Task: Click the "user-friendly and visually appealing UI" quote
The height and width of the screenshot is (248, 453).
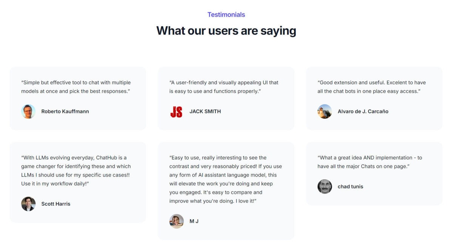Action: pos(224,87)
